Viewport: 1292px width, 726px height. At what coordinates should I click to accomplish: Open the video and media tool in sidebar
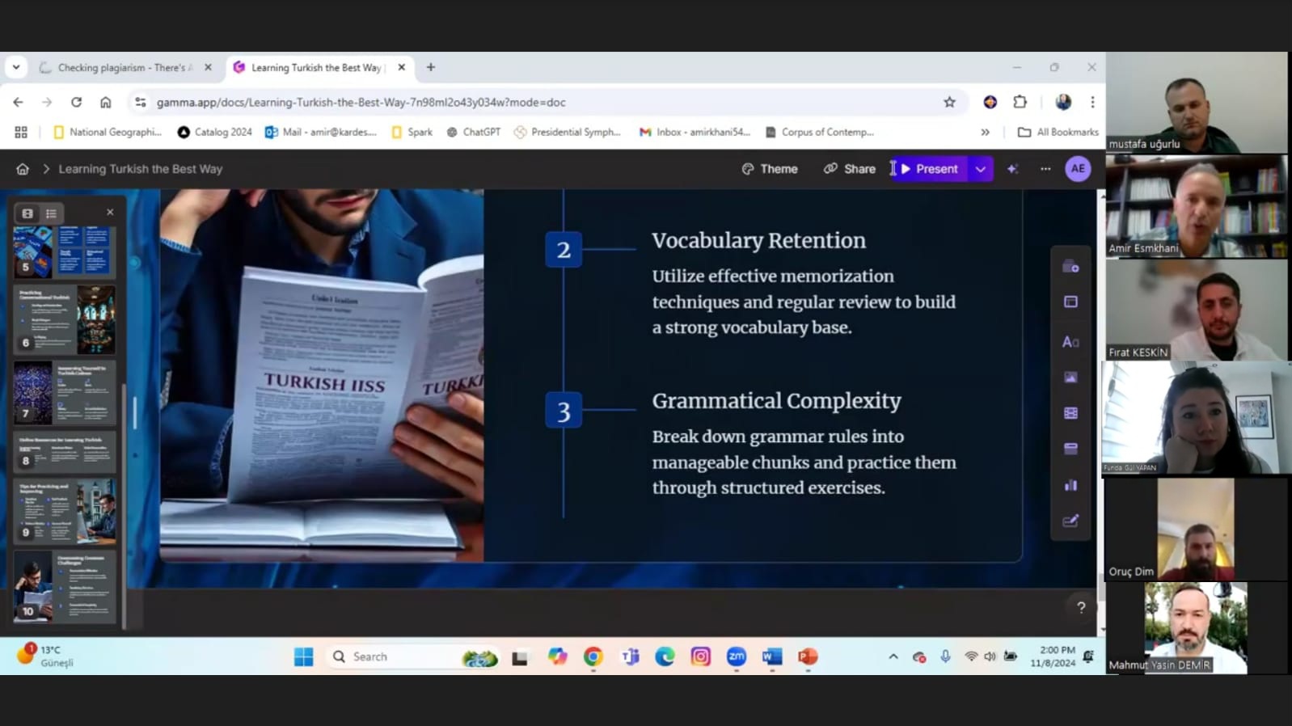click(1070, 413)
